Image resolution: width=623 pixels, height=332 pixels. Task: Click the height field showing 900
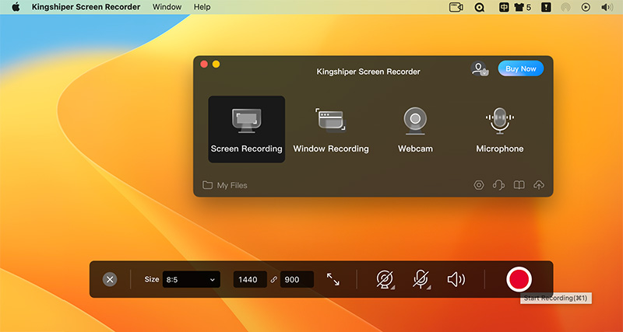click(x=297, y=279)
